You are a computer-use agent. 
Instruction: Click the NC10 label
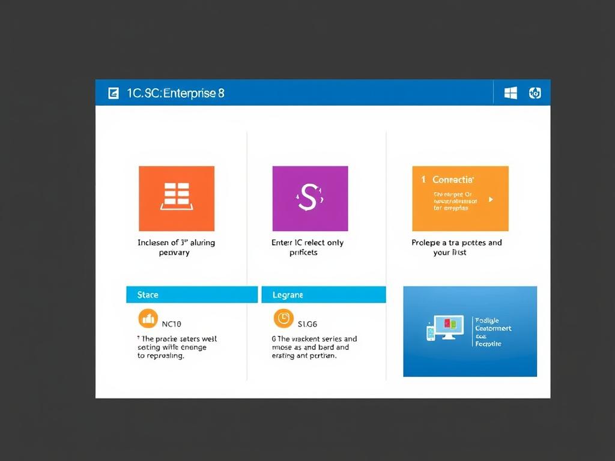point(171,324)
